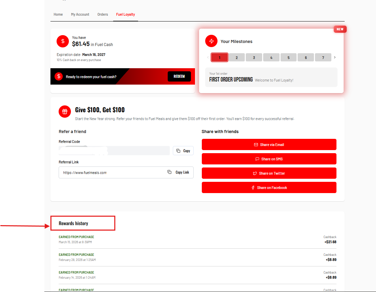The height and width of the screenshot is (292, 376).
Task: Open the Home tab
Action: point(58,14)
